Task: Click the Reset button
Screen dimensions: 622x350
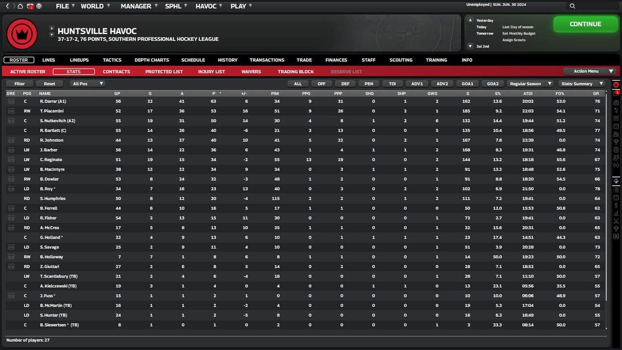Action: 50,84
